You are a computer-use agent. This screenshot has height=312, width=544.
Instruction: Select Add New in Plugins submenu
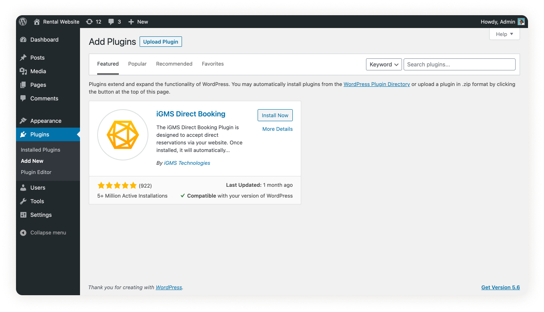32,161
